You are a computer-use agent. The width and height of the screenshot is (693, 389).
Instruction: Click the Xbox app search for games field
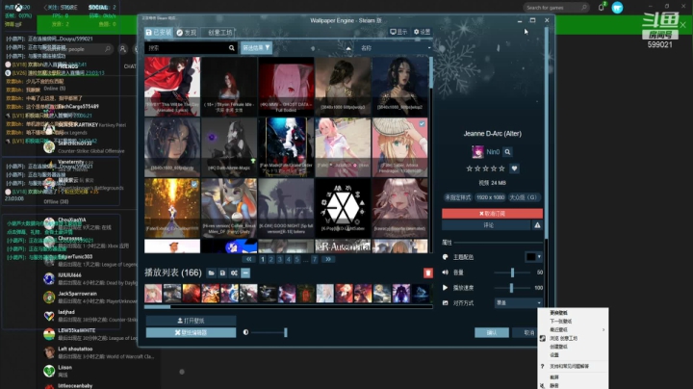(556, 8)
